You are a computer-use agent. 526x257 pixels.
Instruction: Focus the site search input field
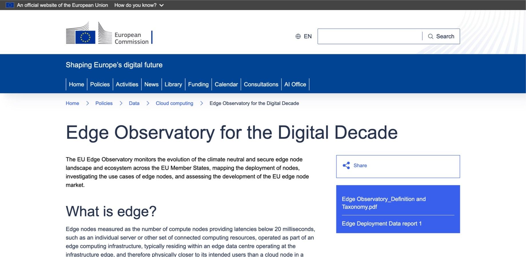click(x=370, y=36)
